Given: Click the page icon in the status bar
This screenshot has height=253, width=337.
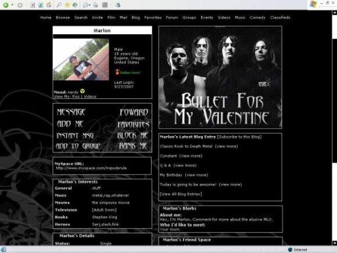Looking at the screenshot, I should 3,250.
